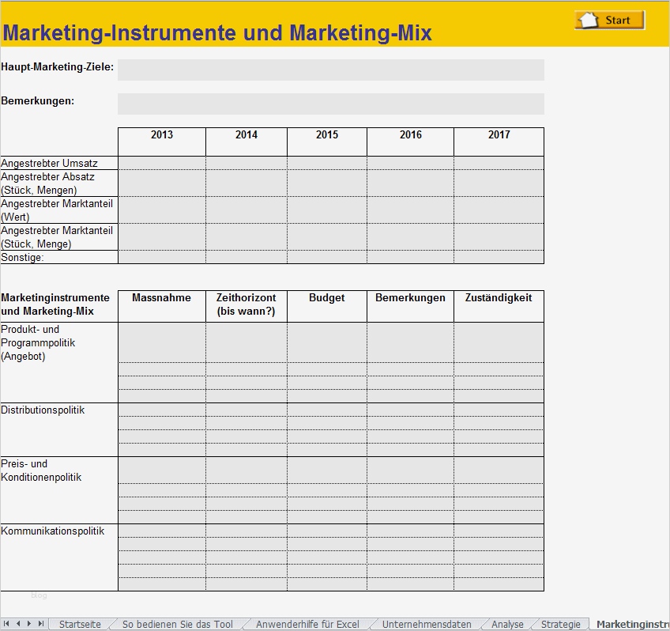Click the home icon on the Start button
This screenshot has height=631, width=670.
tap(586, 20)
